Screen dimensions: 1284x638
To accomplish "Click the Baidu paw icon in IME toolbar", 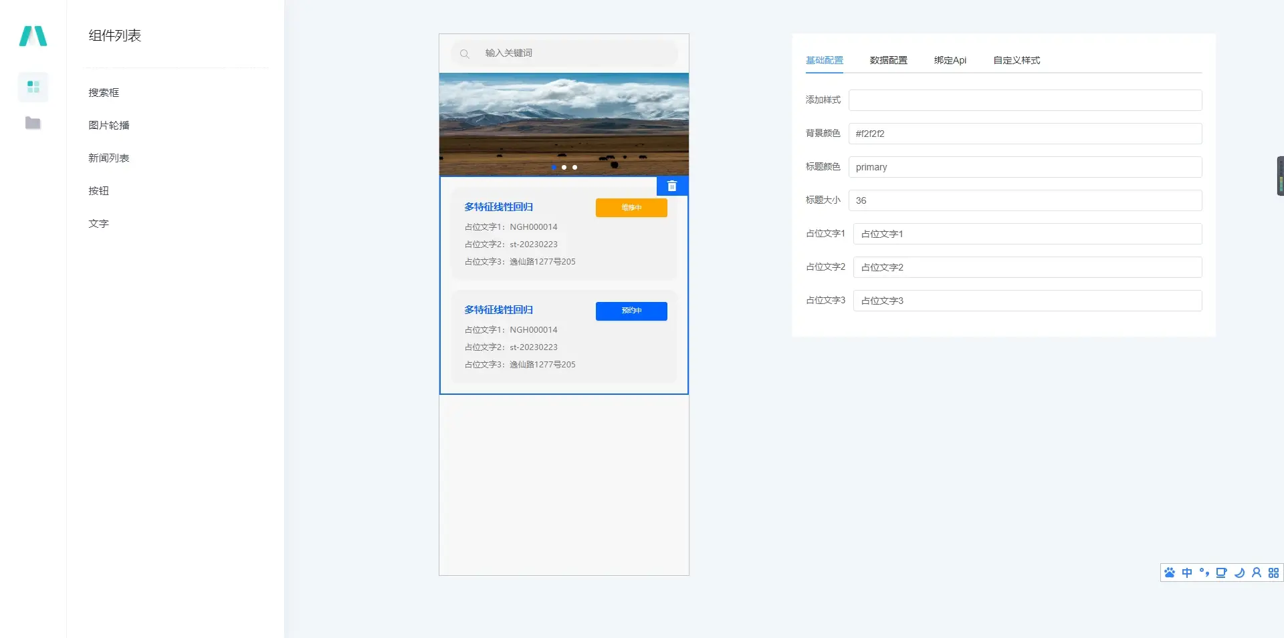I will [1170, 573].
